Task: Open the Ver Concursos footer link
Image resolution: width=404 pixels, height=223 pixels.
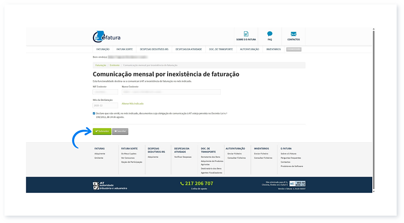Action: (128, 158)
